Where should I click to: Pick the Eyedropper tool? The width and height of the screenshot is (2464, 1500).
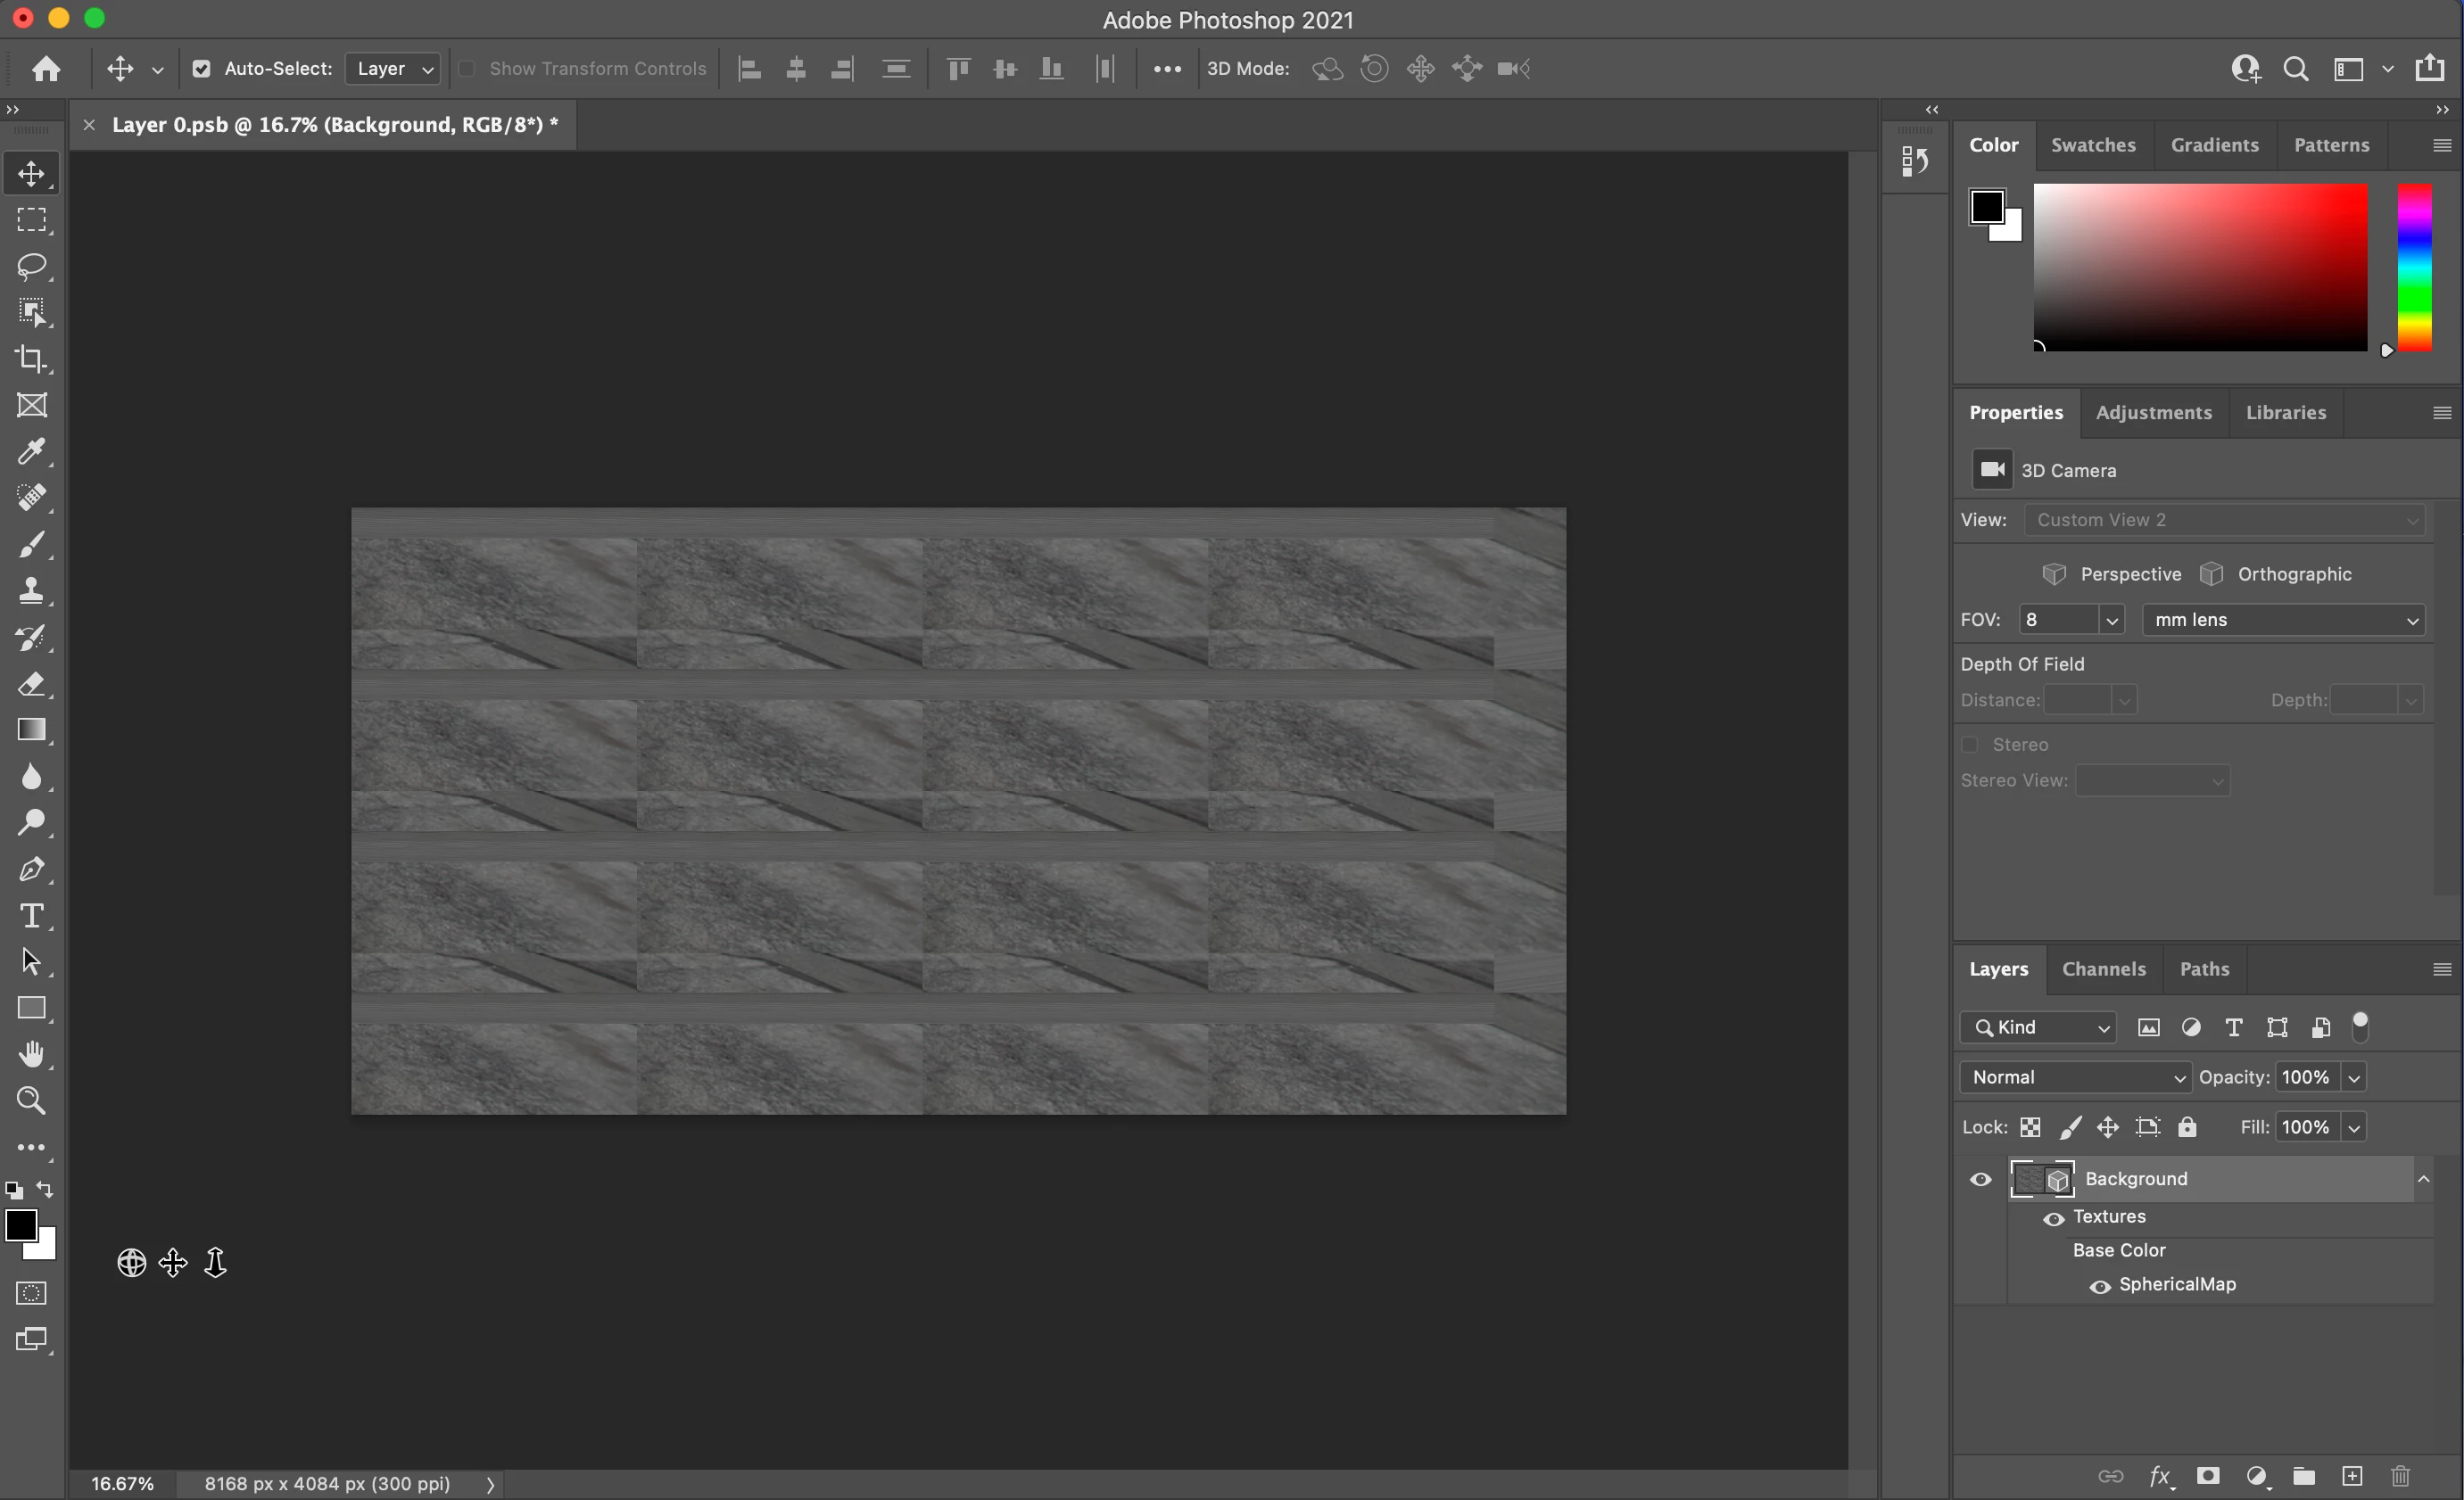coord(32,452)
